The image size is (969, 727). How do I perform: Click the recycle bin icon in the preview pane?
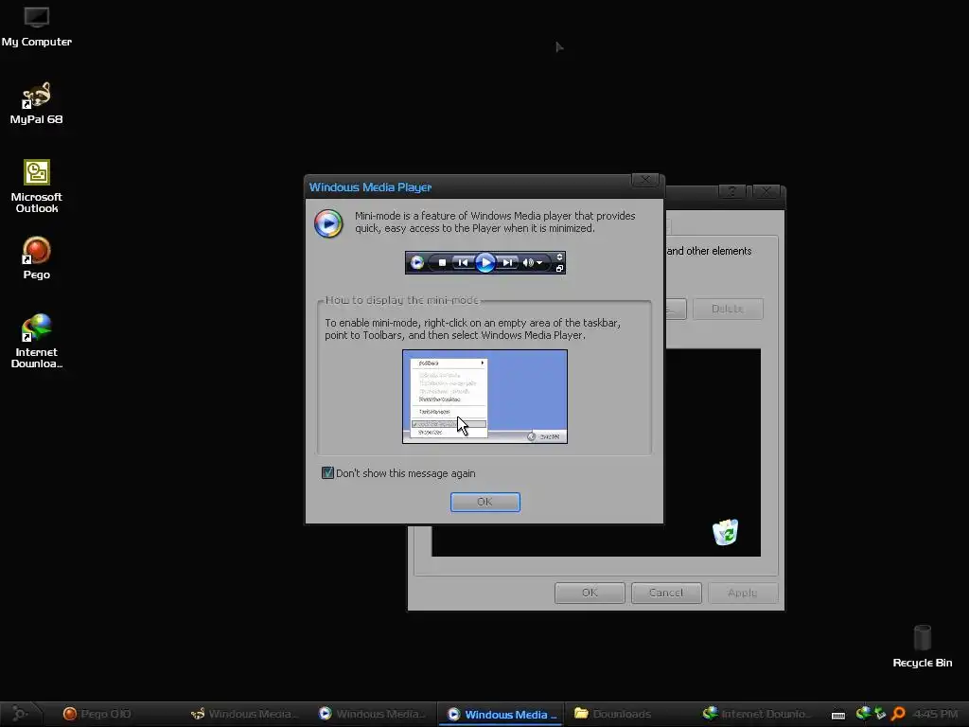point(726,532)
